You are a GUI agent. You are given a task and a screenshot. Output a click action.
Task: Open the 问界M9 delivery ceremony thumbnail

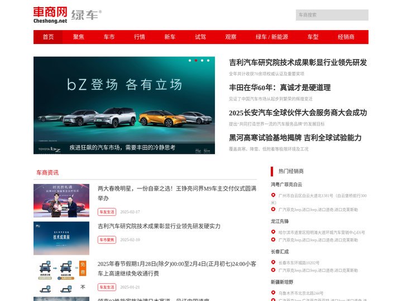[61, 201]
